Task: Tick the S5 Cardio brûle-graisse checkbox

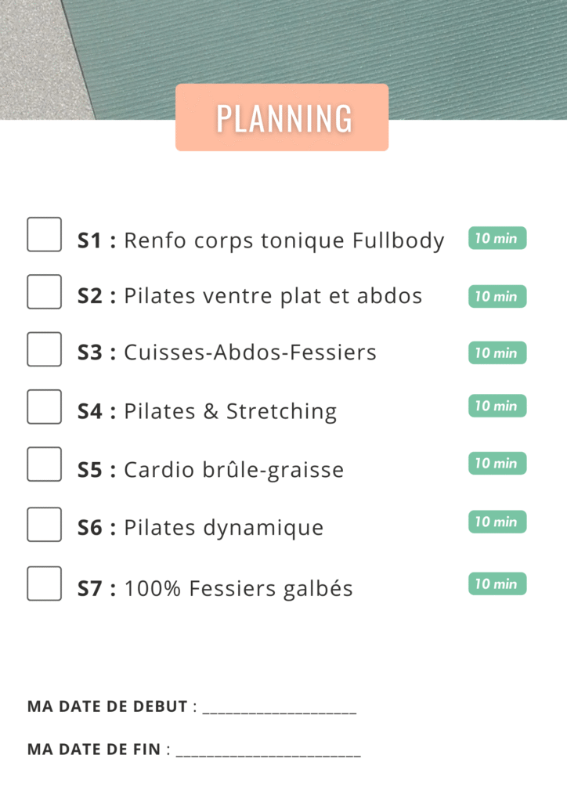Action: [x=45, y=464]
